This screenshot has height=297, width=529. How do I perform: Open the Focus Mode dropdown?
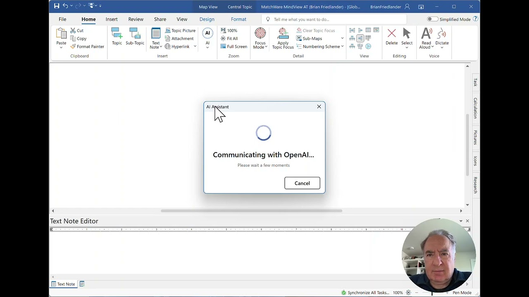[266, 47]
